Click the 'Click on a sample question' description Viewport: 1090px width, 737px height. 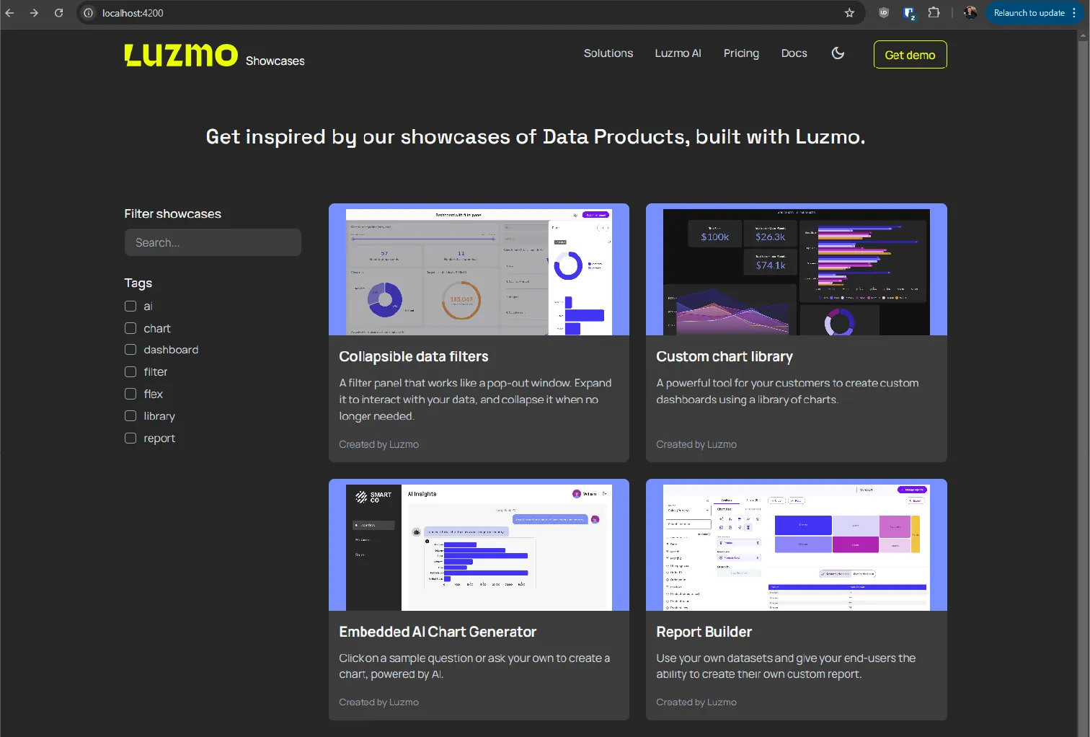click(474, 666)
